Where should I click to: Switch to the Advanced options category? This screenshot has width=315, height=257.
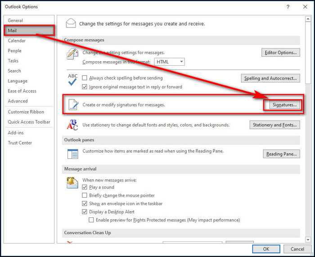click(18, 101)
